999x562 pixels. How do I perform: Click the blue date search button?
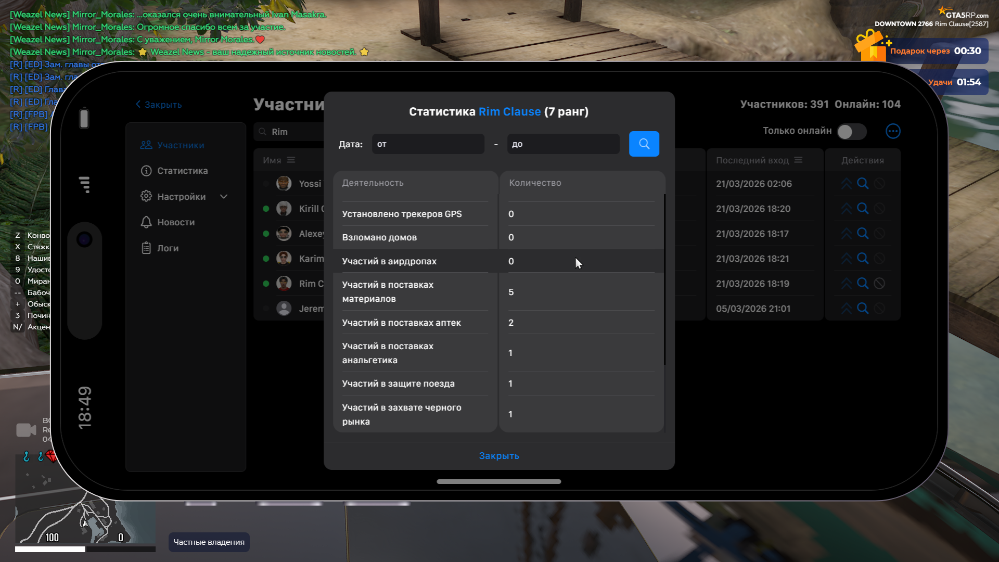tap(644, 144)
